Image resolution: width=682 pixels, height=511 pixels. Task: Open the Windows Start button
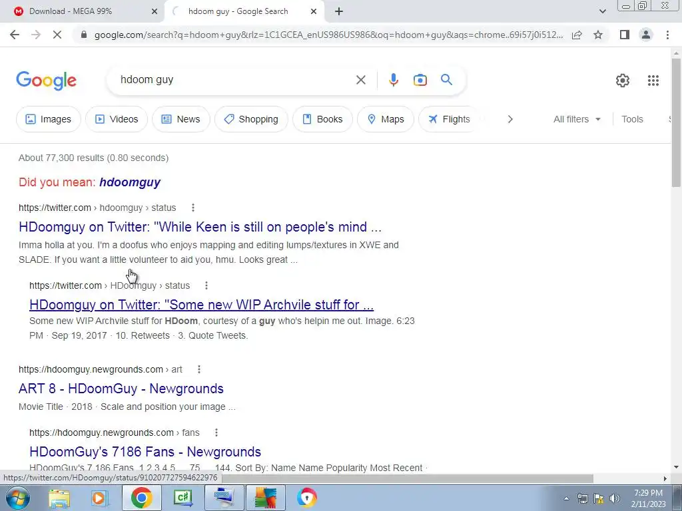[x=17, y=498]
